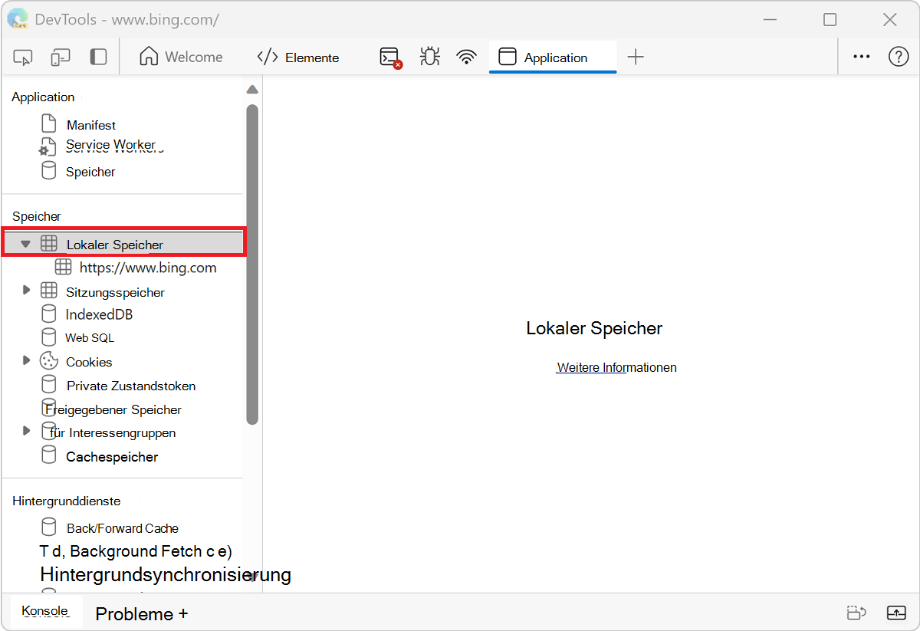
Task: Click the Sitzungsspeicher grid icon
Action: click(49, 291)
